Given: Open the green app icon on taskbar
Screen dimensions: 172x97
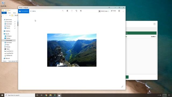Looking at the screenshot, I should [x=55, y=95].
